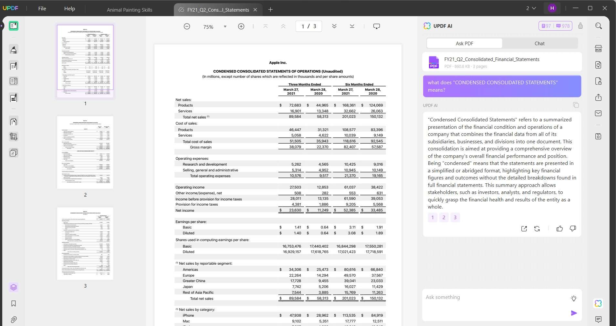Zoom in with the plus button
The height and width of the screenshot is (326, 616).
click(241, 26)
